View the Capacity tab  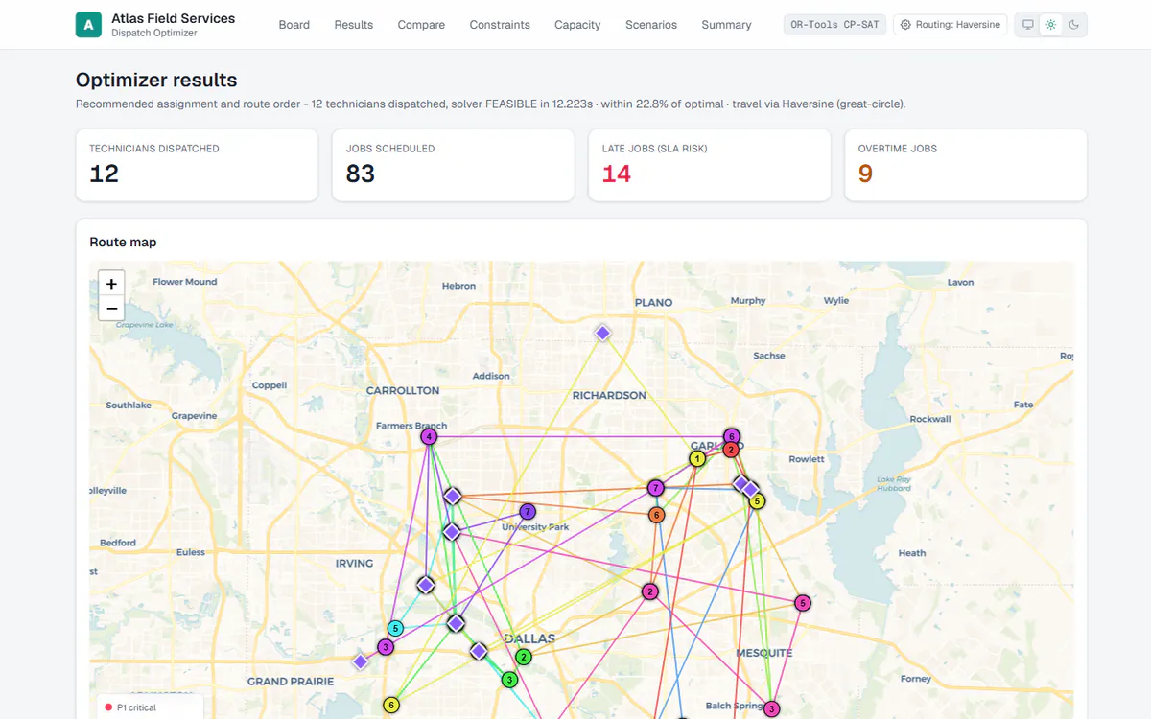(577, 25)
